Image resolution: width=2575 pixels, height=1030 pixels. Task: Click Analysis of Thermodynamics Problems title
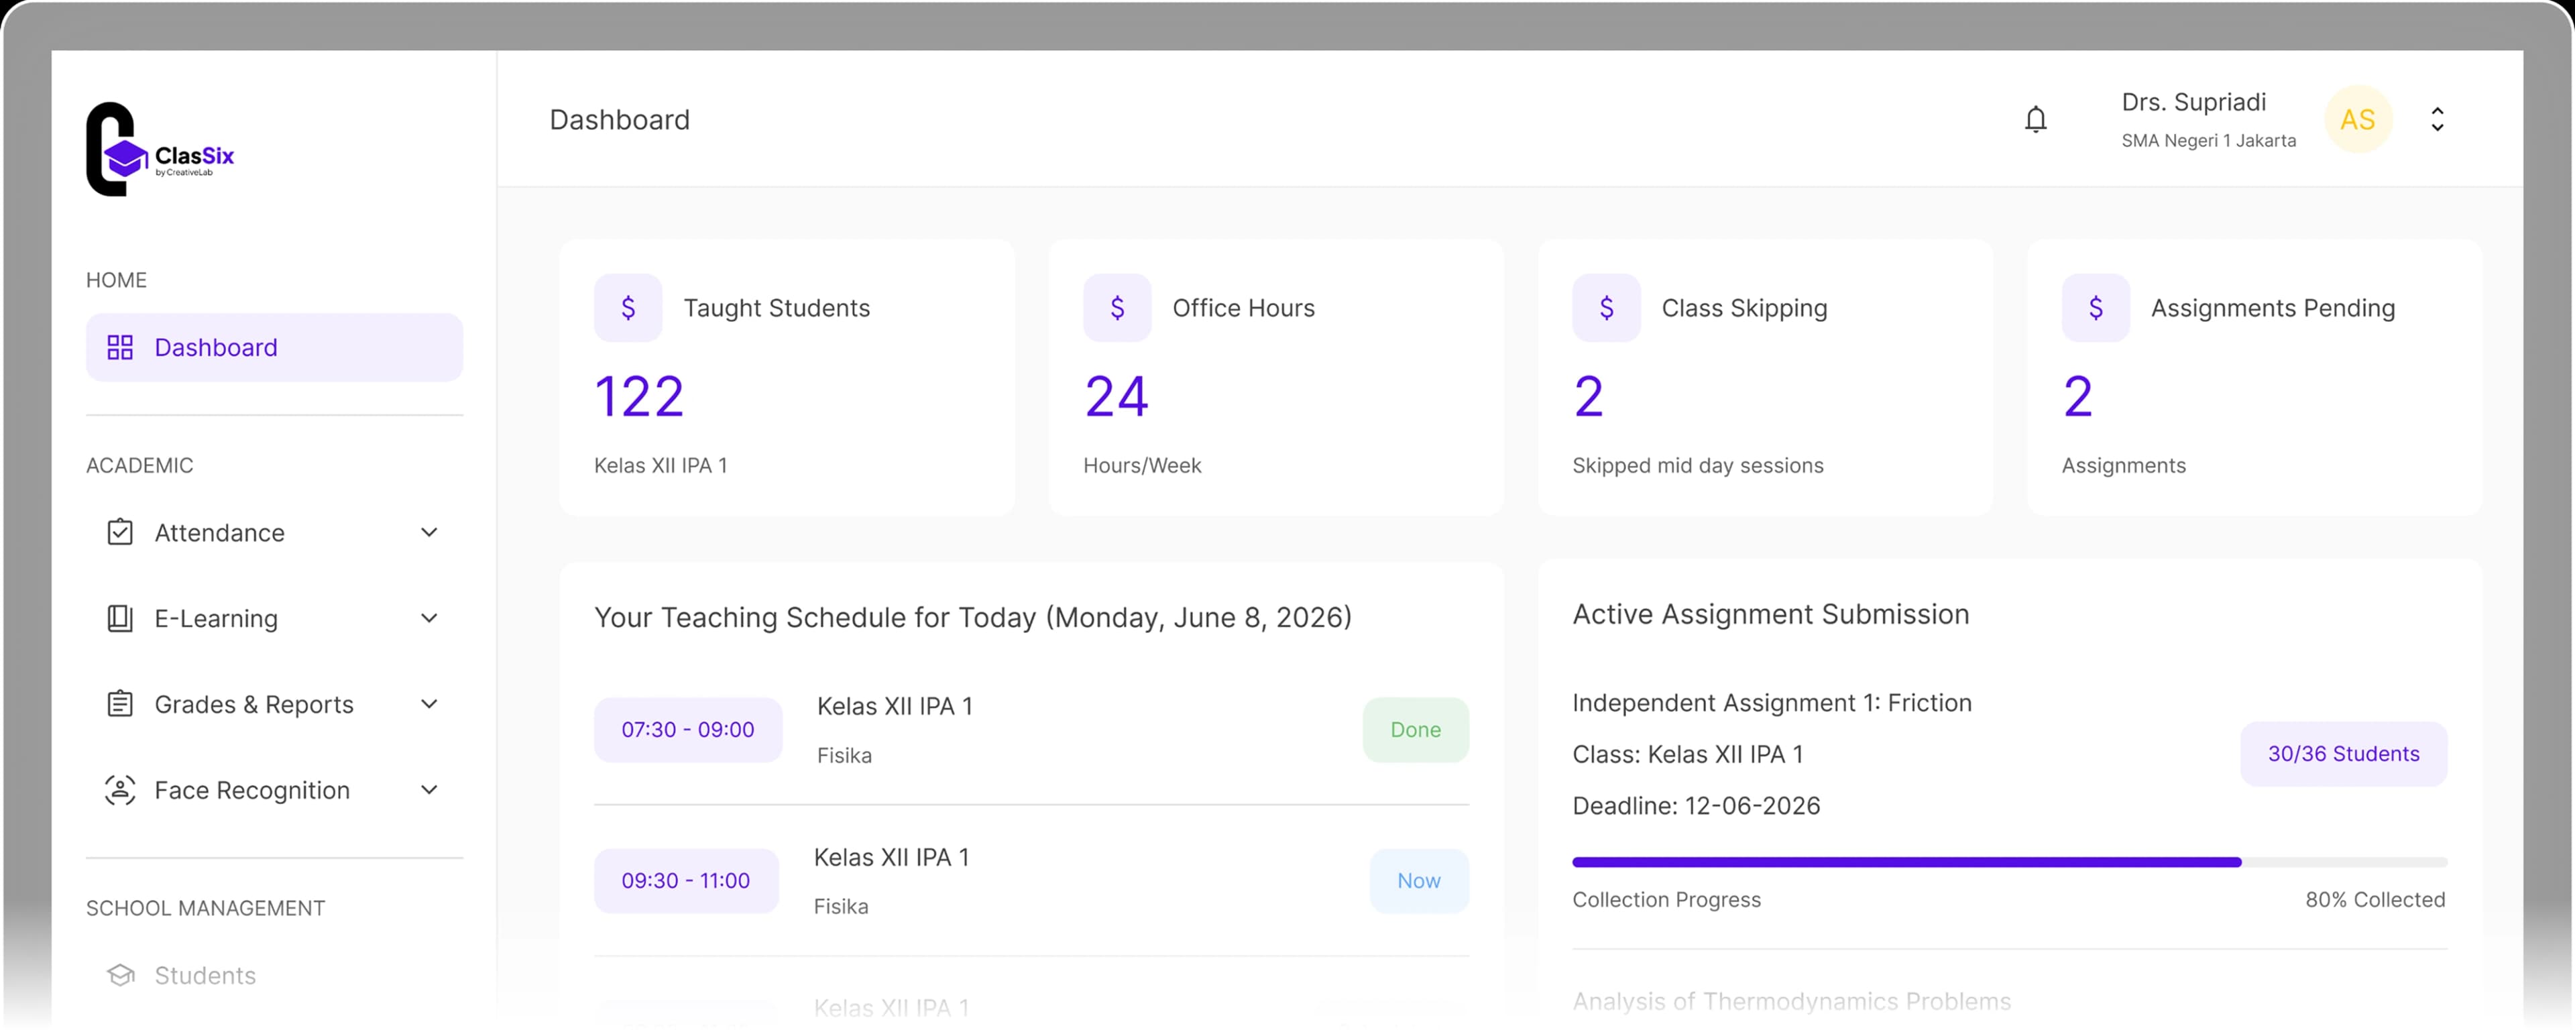1791,1001
